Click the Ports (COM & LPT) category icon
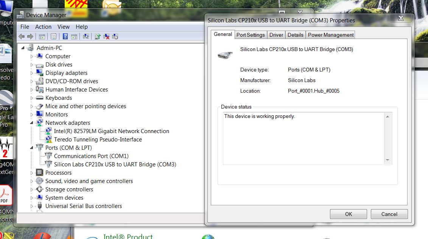This screenshot has height=239, width=428. (40, 147)
